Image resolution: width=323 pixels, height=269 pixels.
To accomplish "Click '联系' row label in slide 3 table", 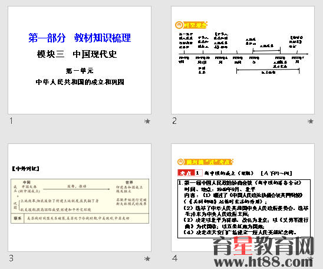I will coord(18,218).
